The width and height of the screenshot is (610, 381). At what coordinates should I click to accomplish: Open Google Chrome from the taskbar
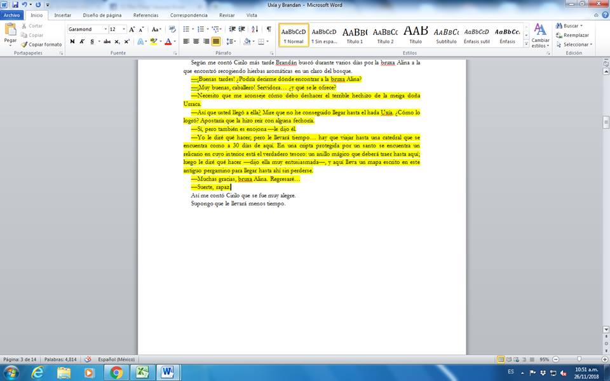(116, 371)
